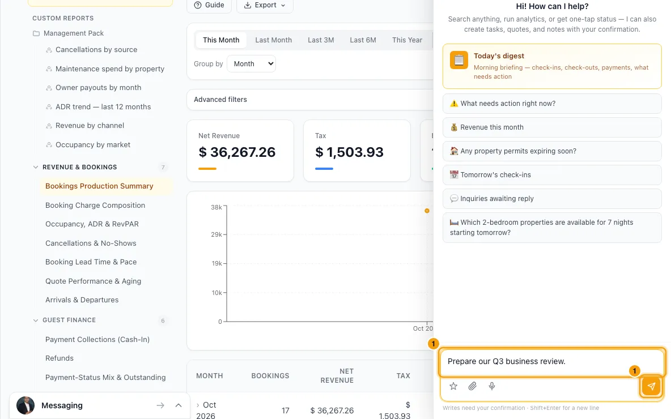Image resolution: width=671 pixels, height=419 pixels.
Task: Open Booking Charge Composition report
Action: click(95, 205)
